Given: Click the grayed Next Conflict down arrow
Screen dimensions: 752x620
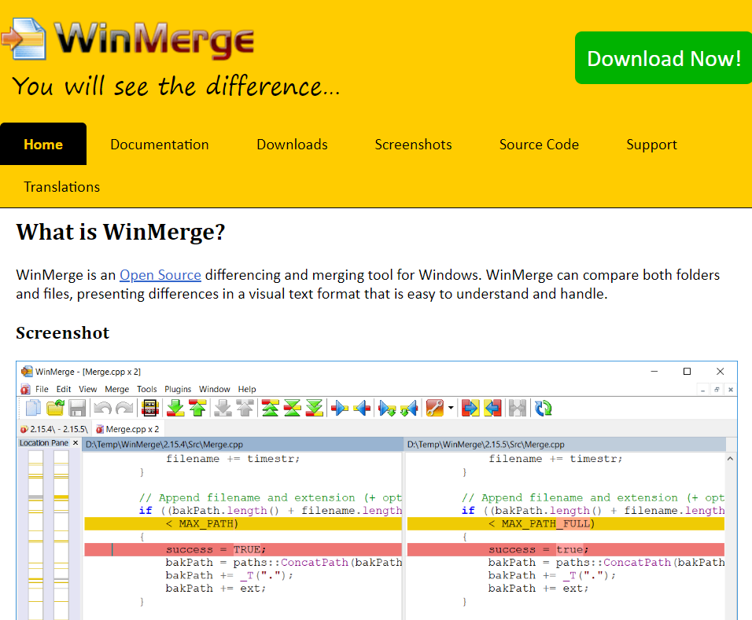Looking at the screenshot, I should [223, 408].
